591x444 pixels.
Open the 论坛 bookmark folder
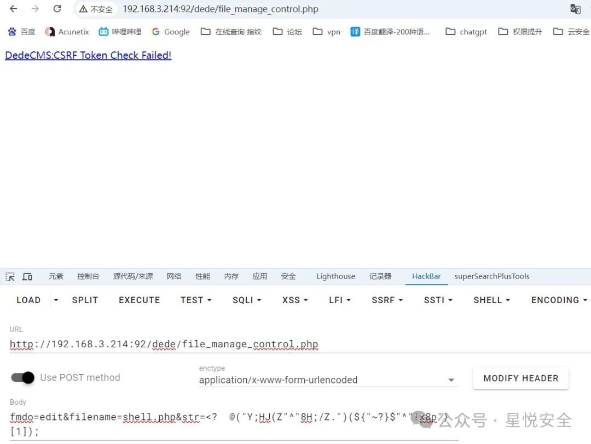287,32
